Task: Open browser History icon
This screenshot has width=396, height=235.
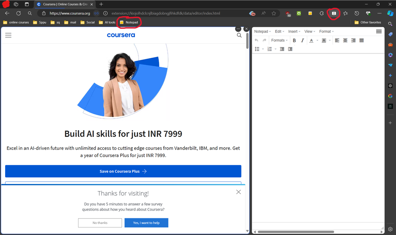Action: coord(357,13)
